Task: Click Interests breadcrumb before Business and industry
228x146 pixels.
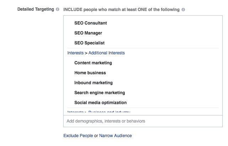Action: pyautogui.click(x=76, y=112)
